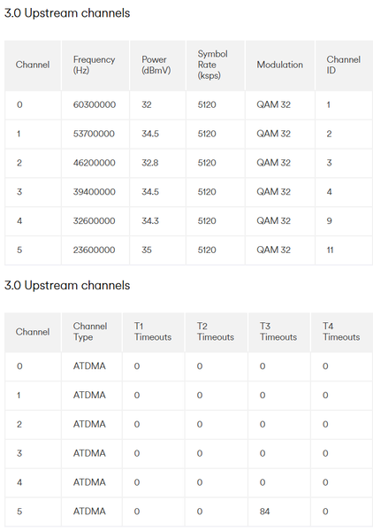Click the Modulation column header
This screenshot has height=531, width=373.
pos(279,65)
